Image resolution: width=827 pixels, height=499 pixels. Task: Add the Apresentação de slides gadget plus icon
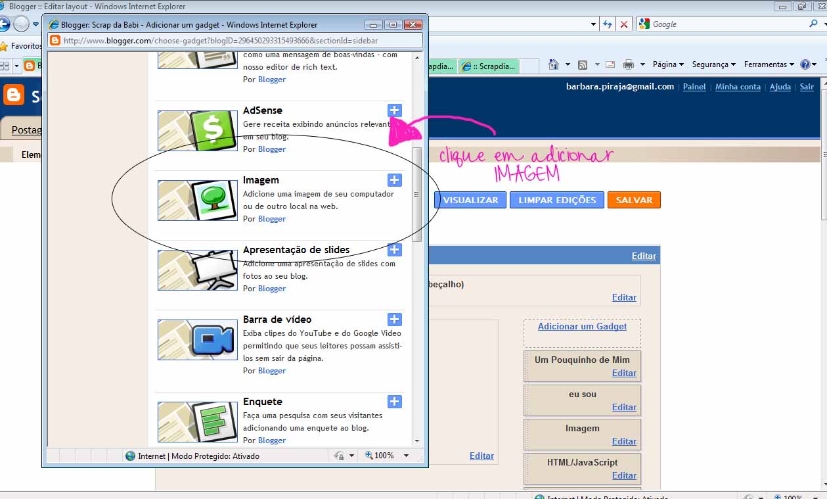pos(394,250)
